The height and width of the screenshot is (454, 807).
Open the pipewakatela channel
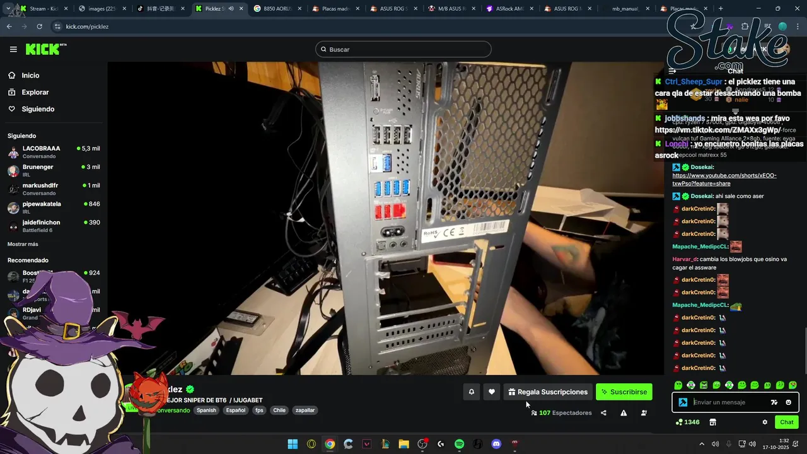(54, 207)
